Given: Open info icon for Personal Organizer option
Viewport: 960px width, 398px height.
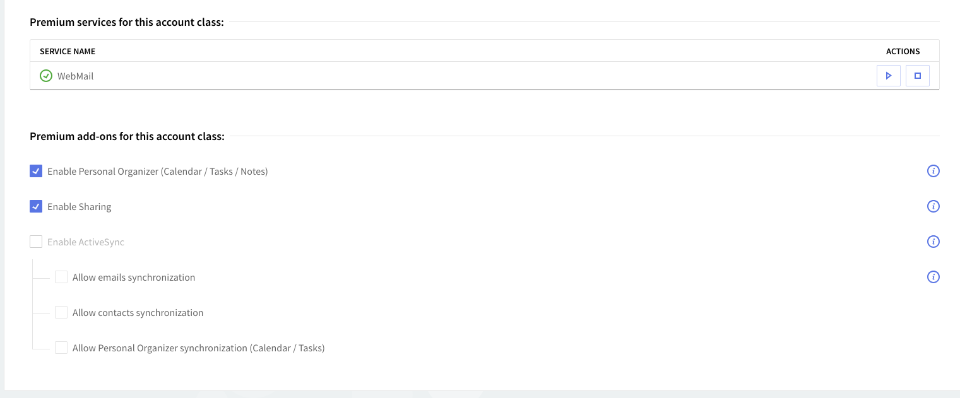Looking at the screenshot, I should (933, 171).
